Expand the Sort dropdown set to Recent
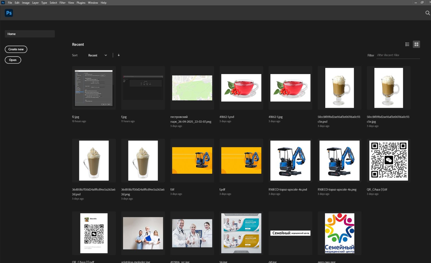This screenshot has width=431, height=263. 98,55
